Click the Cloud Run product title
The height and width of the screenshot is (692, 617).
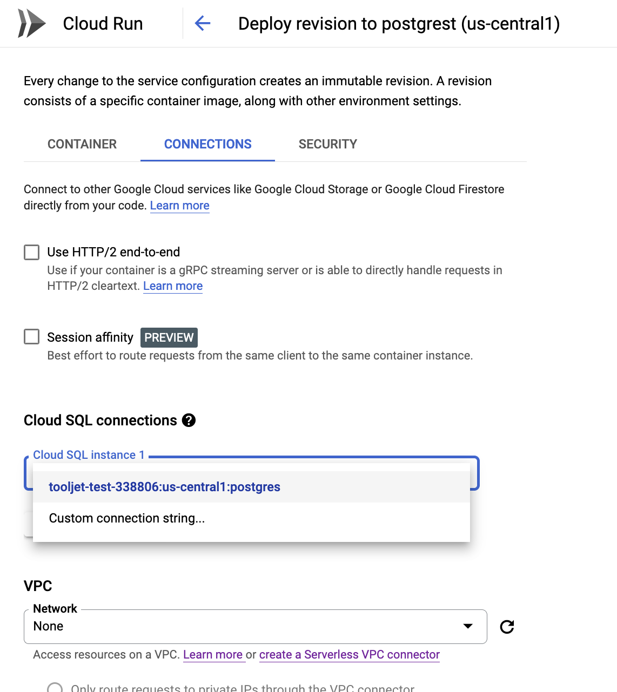[103, 24]
